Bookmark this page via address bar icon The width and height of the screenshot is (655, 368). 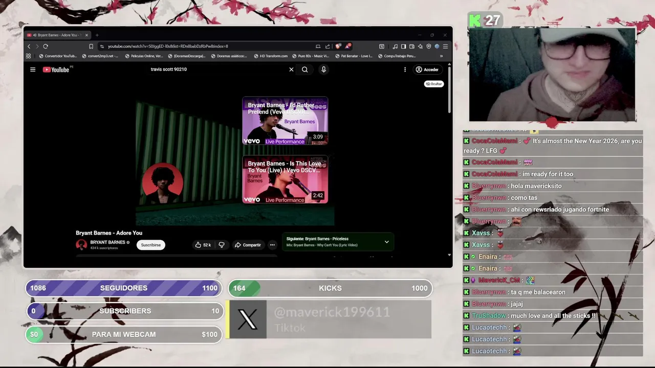tap(91, 46)
